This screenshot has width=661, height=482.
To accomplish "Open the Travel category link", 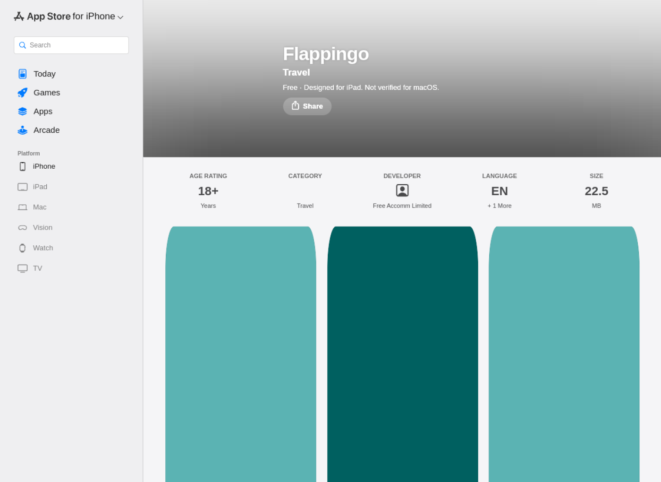I will coord(305,206).
